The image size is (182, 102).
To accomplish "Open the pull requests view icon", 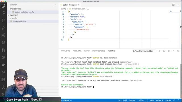I will (3, 50).
